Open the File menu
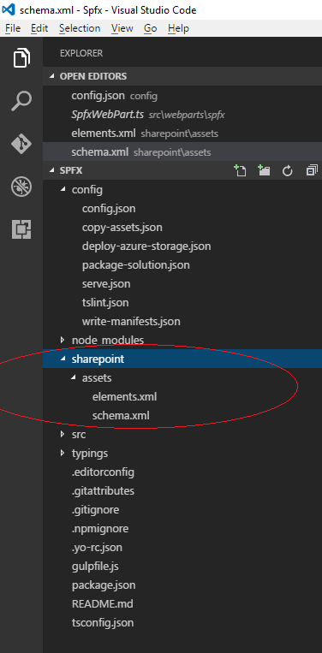The width and height of the screenshot is (322, 653). point(13,28)
